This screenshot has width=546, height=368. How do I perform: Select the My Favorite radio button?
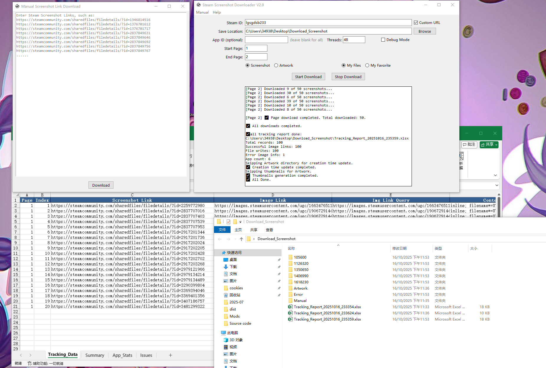(367, 65)
